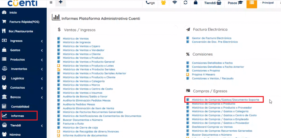Open Histórico de Compras/Gastos/Documento Soporte report
281x138 pixels.
pos(225,100)
